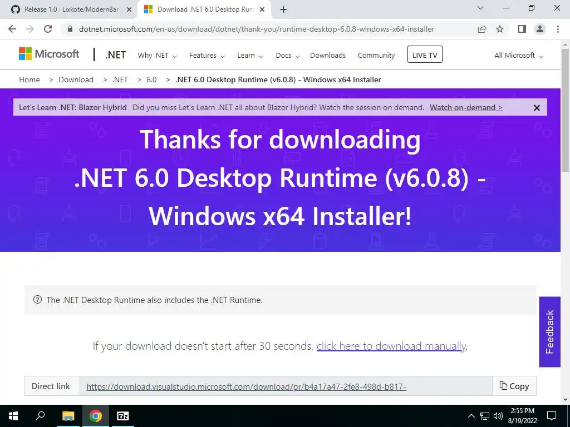Open File Explorer from taskbar
The height and width of the screenshot is (427, 570).
68,416
